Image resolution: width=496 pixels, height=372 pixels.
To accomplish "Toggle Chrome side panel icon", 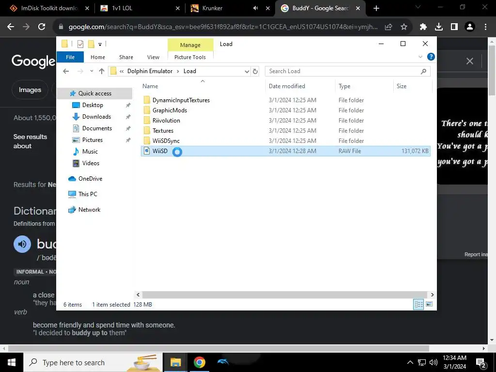I will click(x=454, y=27).
